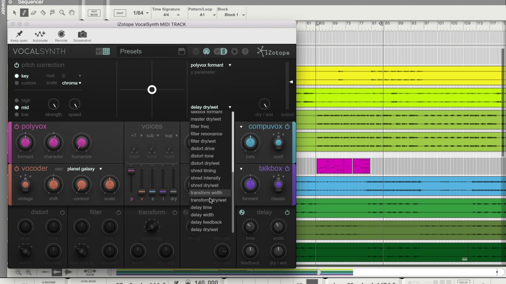The height and width of the screenshot is (284, 506).
Task: Choose distort drive from parameter list
Action: pyautogui.click(x=202, y=148)
